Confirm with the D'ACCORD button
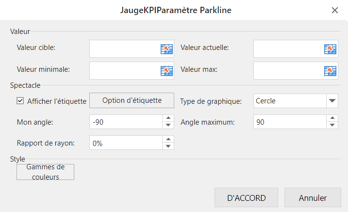Image resolution: width=348 pixels, height=212 pixels. click(246, 198)
